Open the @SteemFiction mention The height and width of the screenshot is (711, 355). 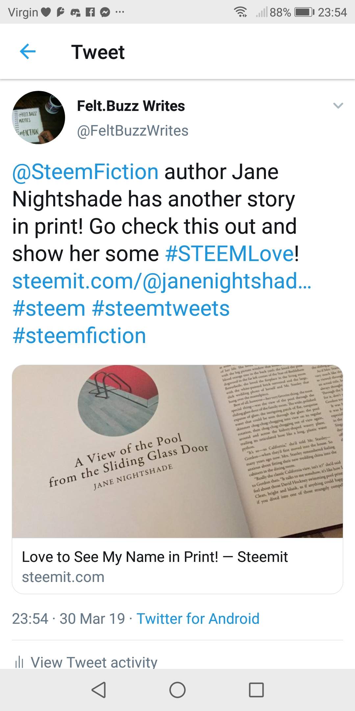point(85,172)
